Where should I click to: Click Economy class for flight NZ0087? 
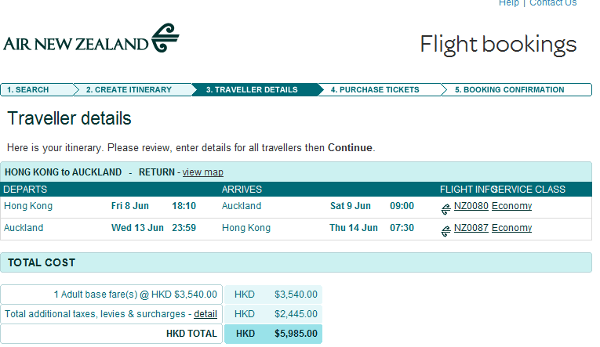(511, 229)
